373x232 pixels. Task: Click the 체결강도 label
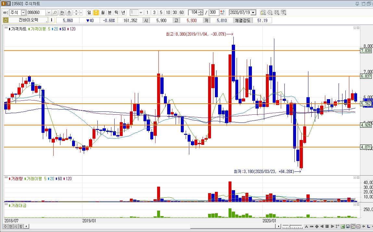(242, 20)
